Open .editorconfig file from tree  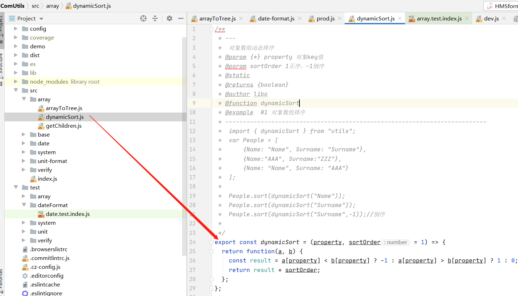[x=47, y=276]
